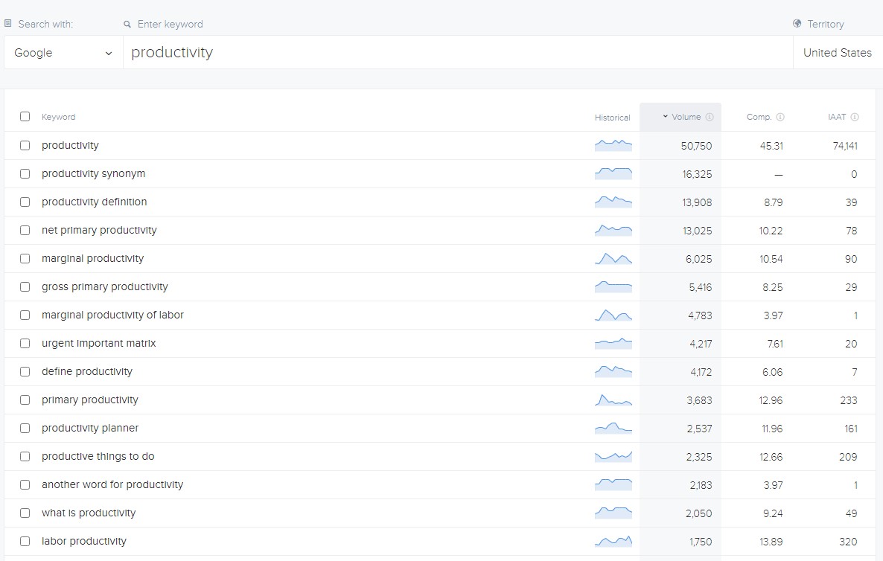The width and height of the screenshot is (883, 561).
Task: Click the keyword labor productivity
Action: coord(84,542)
